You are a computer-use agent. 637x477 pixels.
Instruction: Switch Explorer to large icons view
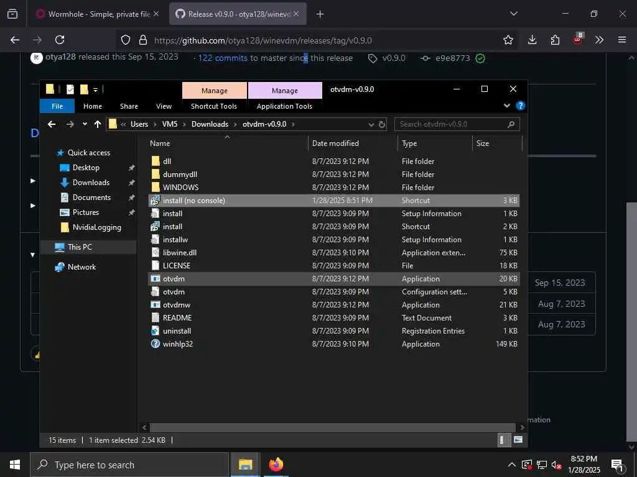pos(518,440)
